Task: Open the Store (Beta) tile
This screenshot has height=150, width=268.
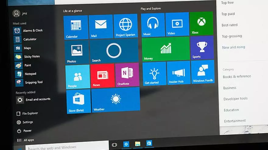Action: click(x=79, y=101)
